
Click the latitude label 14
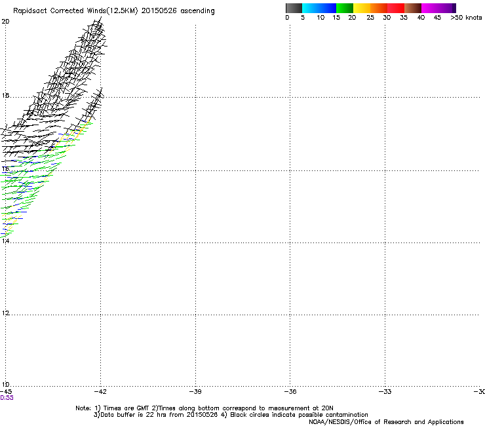[x=5, y=241]
